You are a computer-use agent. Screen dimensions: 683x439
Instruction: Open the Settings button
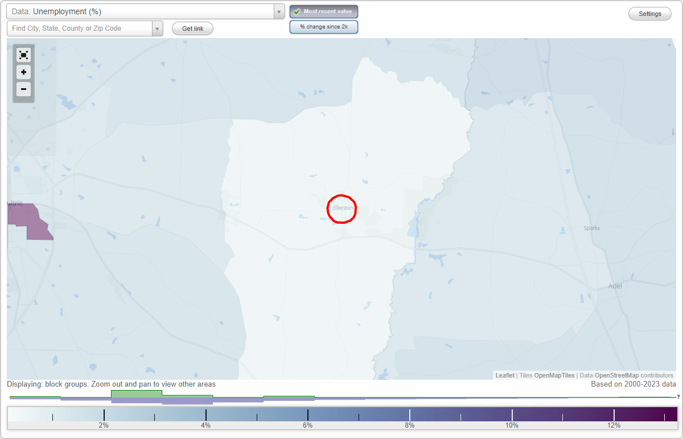click(x=650, y=14)
